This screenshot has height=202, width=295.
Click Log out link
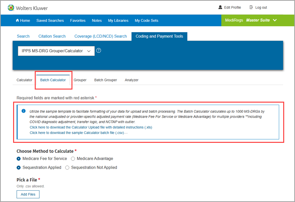pyautogui.click(x=261, y=8)
